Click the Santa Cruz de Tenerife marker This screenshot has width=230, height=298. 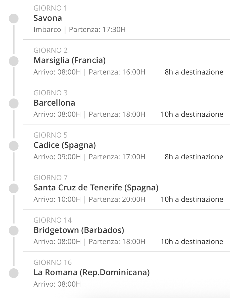[x=14, y=188]
